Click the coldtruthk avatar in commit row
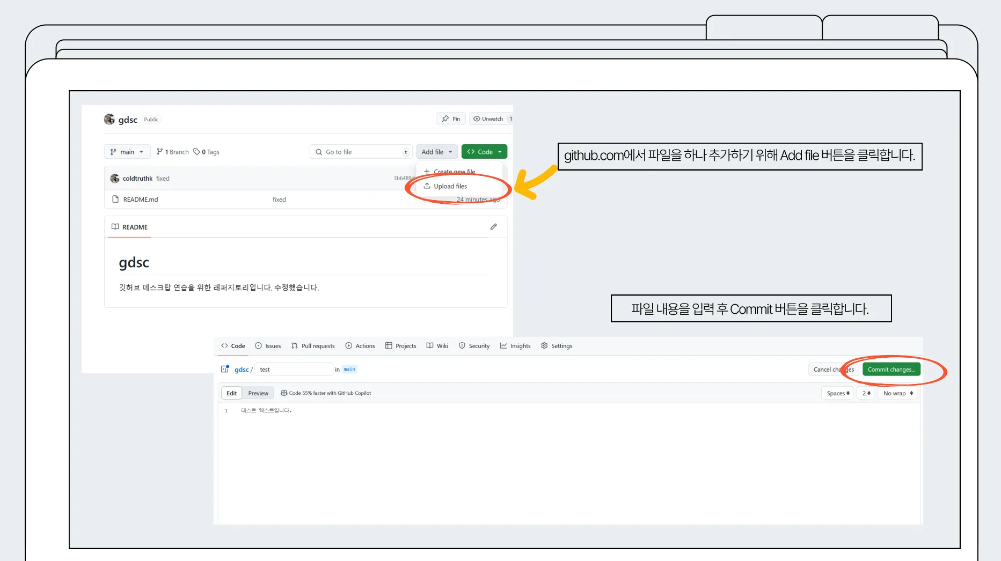 [115, 179]
